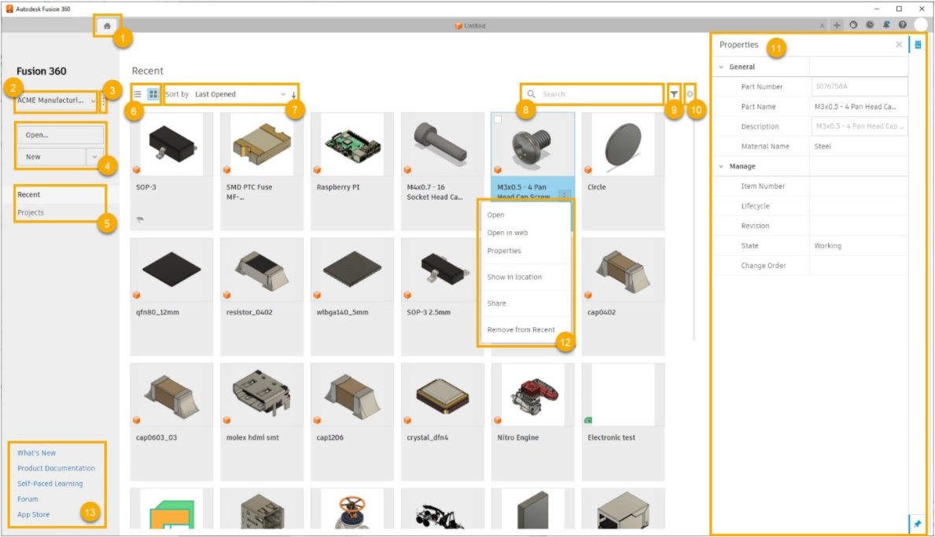This screenshot has height=537, width=935.
Task: Click the Part Number field
Action: tap(859, 86)
